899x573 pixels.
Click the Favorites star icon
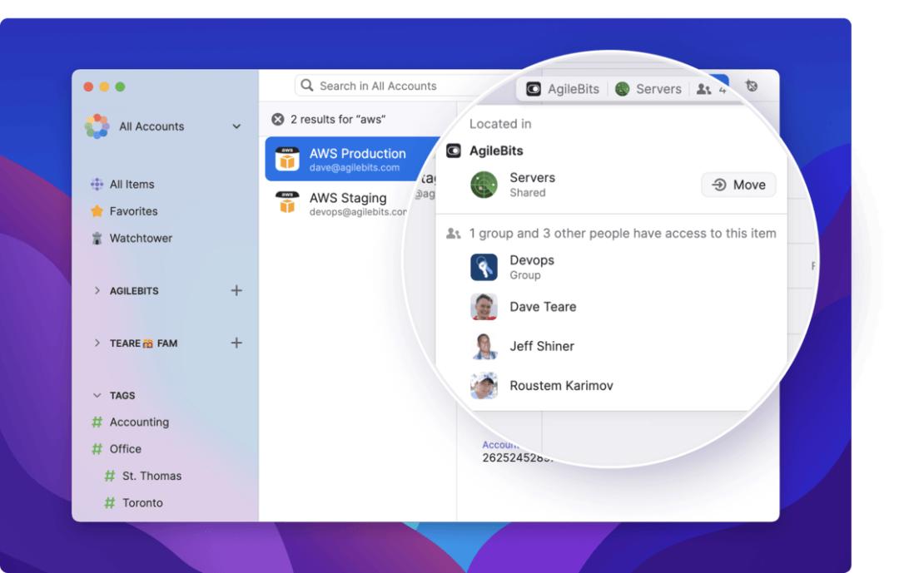97,211
